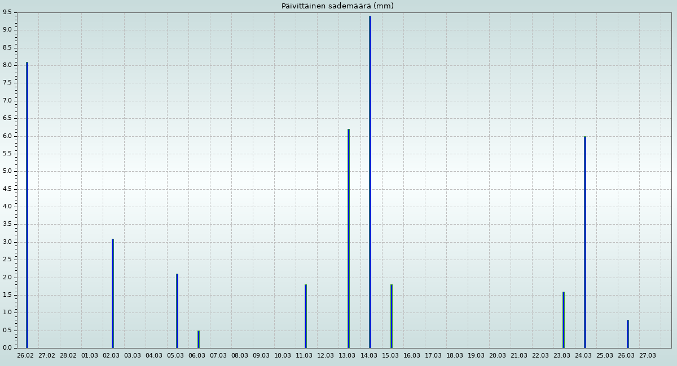The width and height of the screenshot is (677, 366).
Task: Click the chart title "Päivittäinen sademäärä (mm)"
Action: point(337,6)
